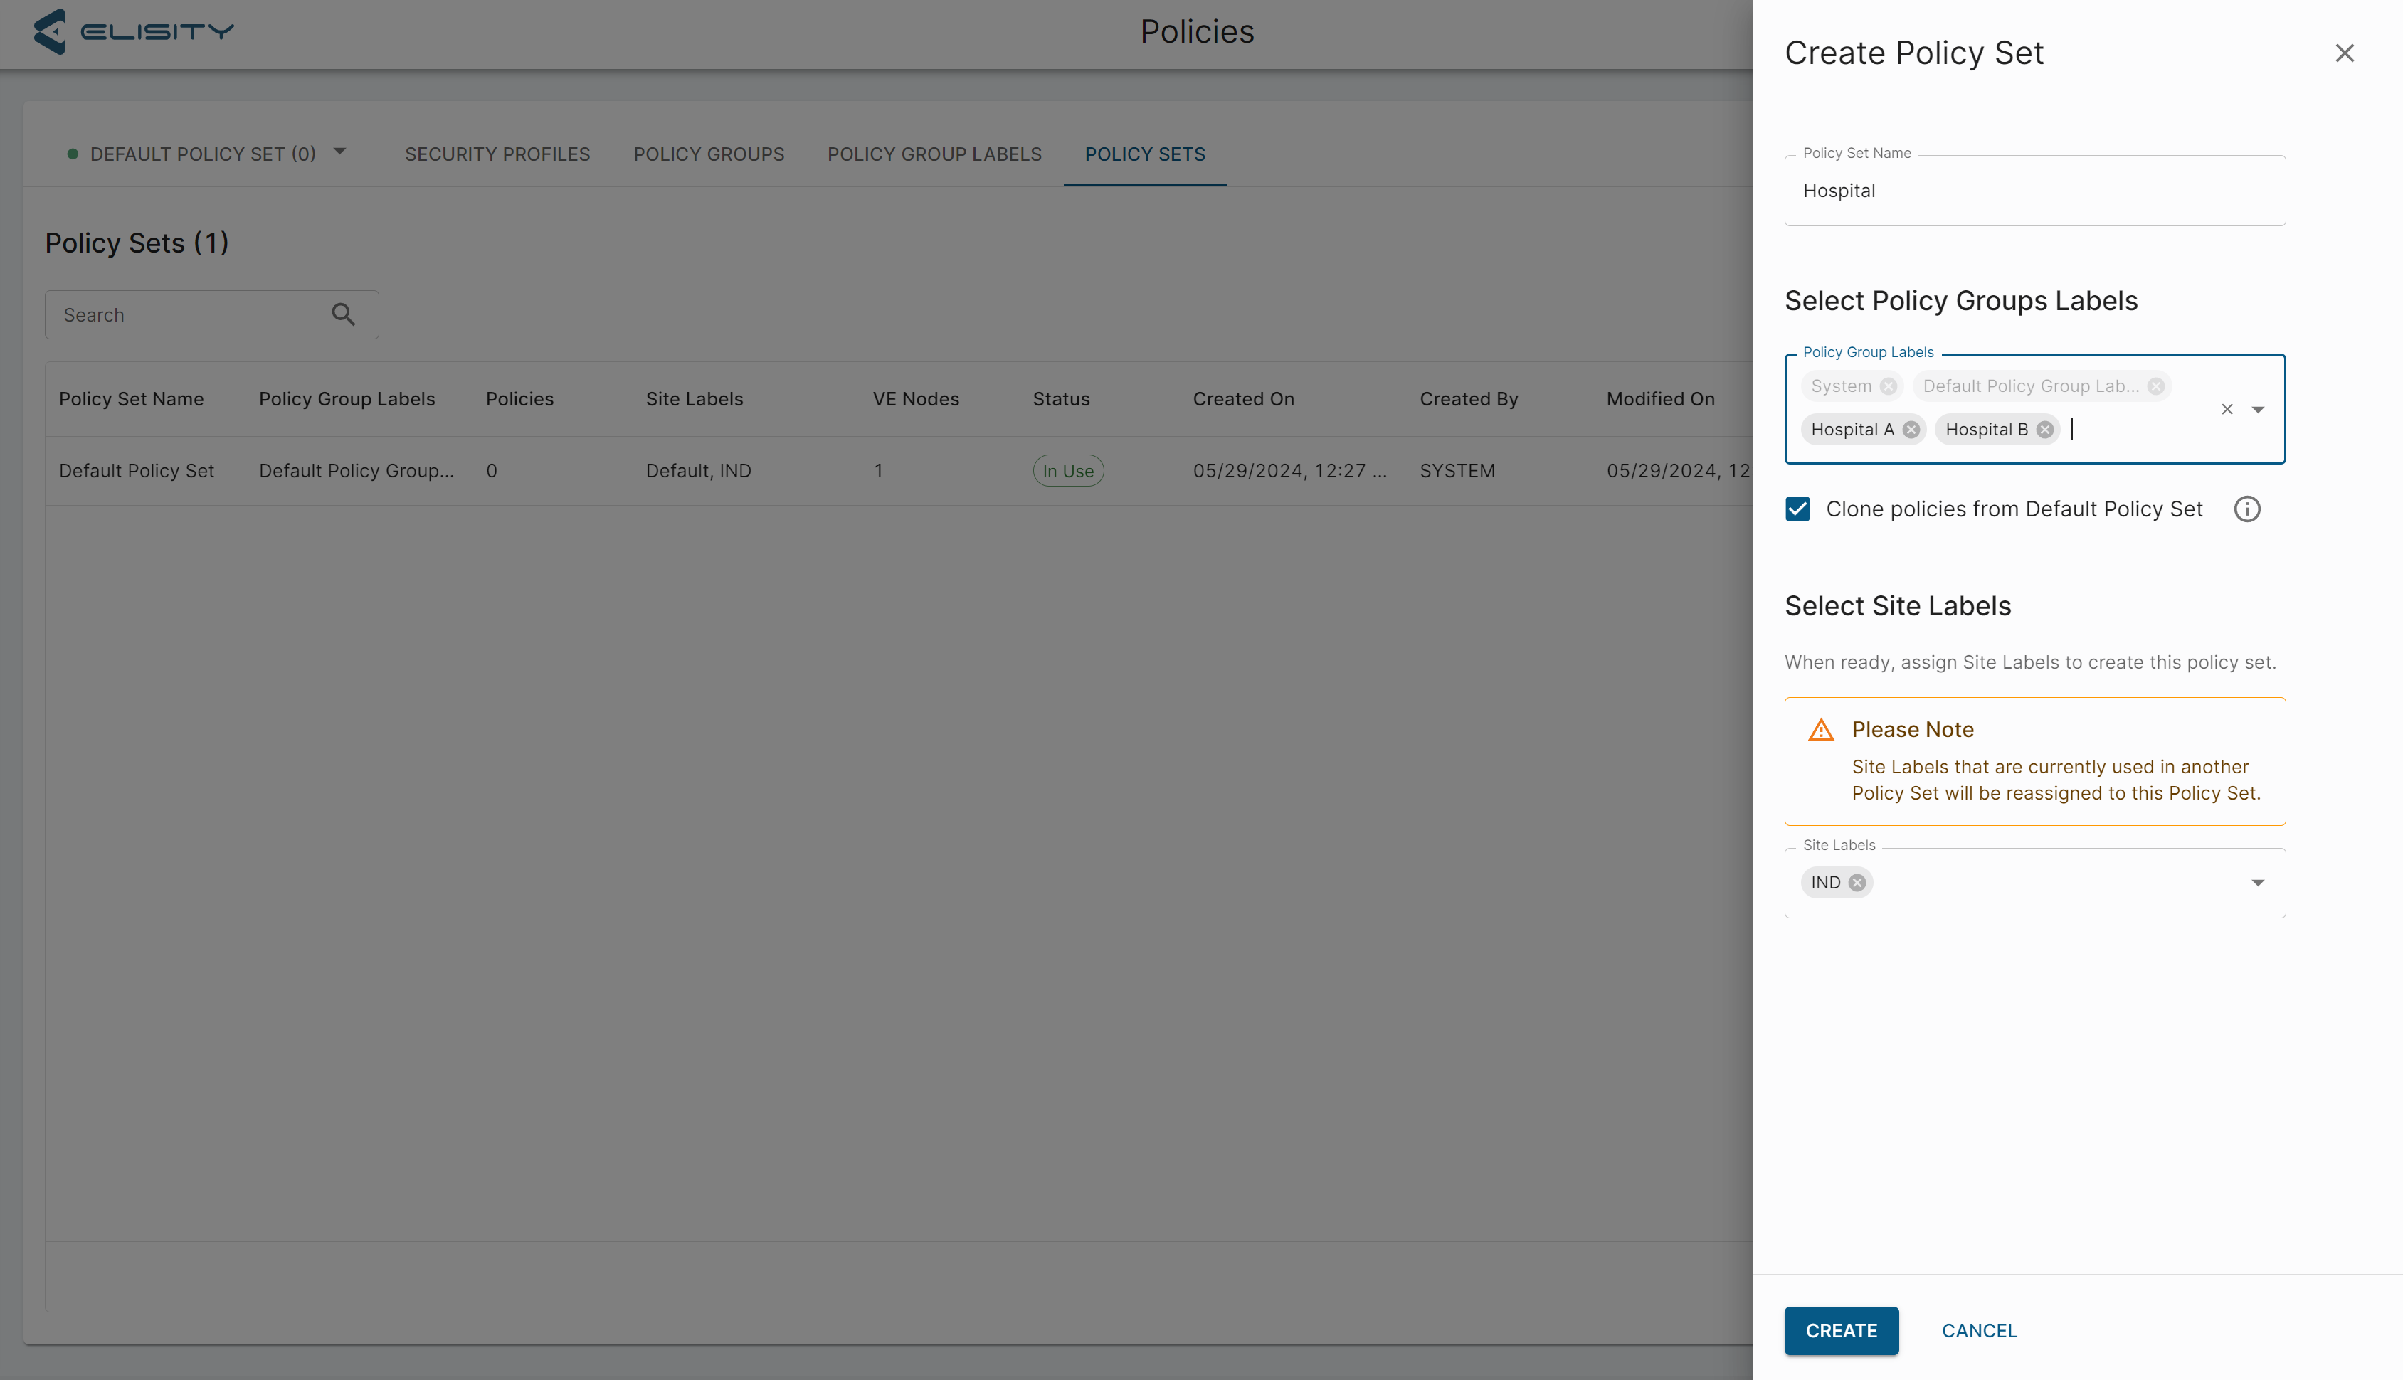Click the Created On column header
2403x1380 pixels.
coord(1242,399)
